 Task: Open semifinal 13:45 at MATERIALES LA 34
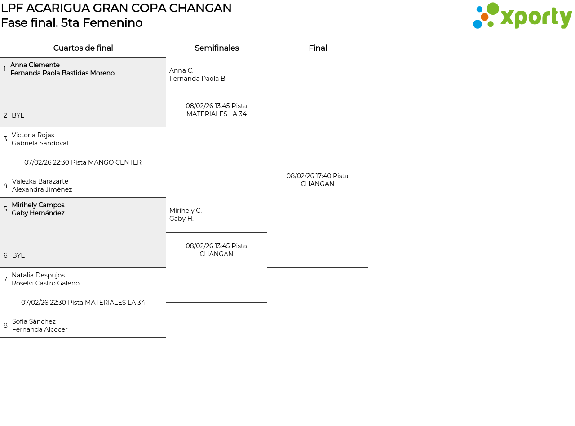(216, 110)
